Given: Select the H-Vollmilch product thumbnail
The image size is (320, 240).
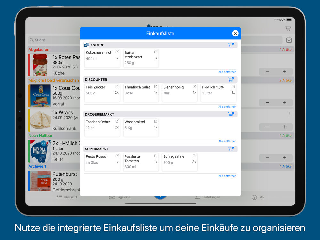Looking at the screenshot, I should point(40,151).
